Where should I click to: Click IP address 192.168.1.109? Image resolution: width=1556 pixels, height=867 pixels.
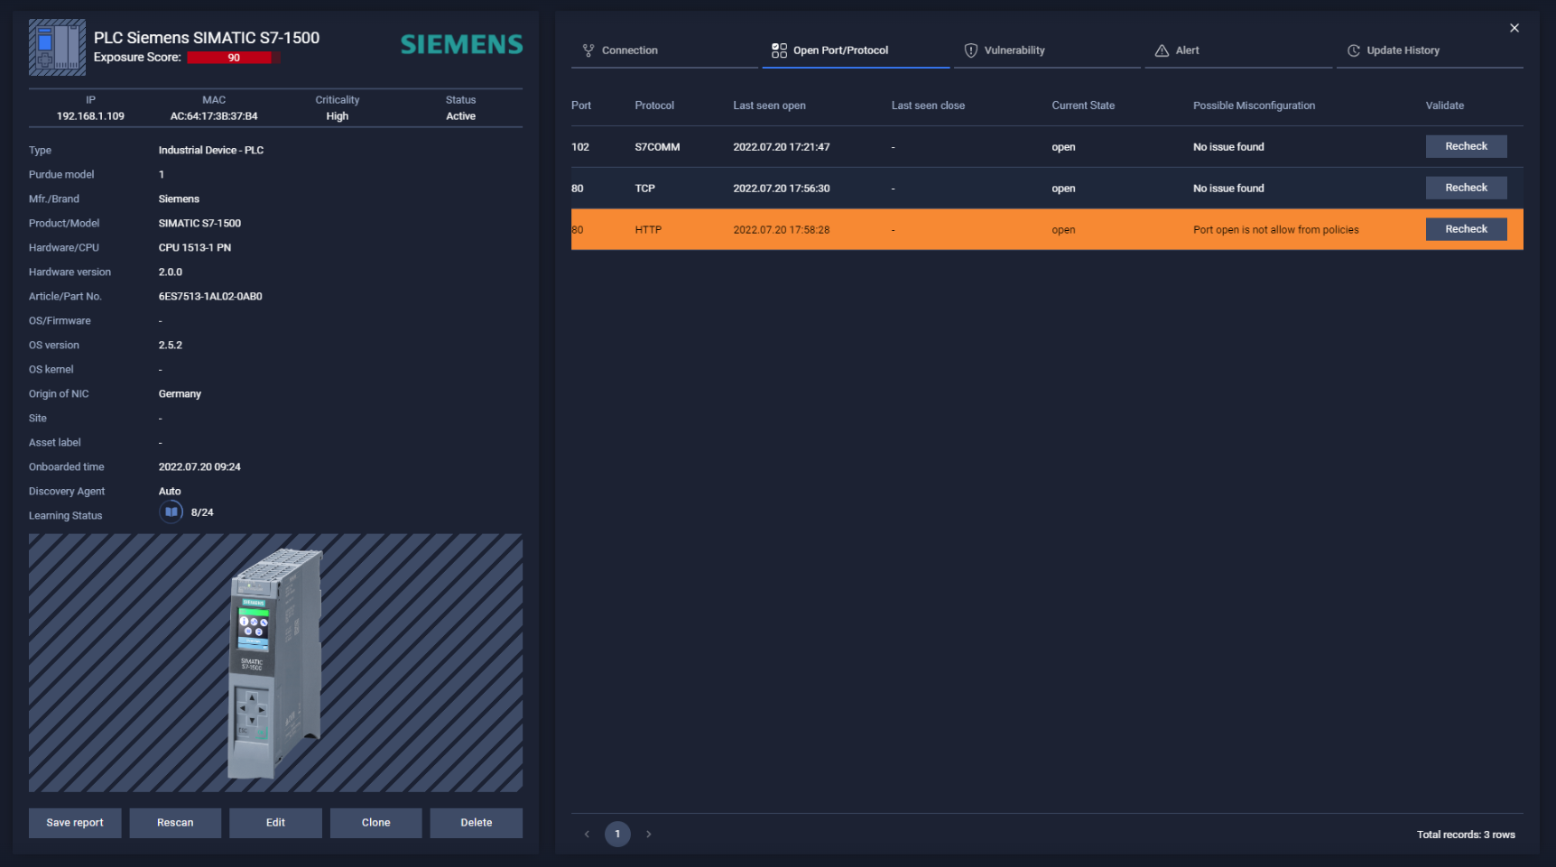(90, 116)
